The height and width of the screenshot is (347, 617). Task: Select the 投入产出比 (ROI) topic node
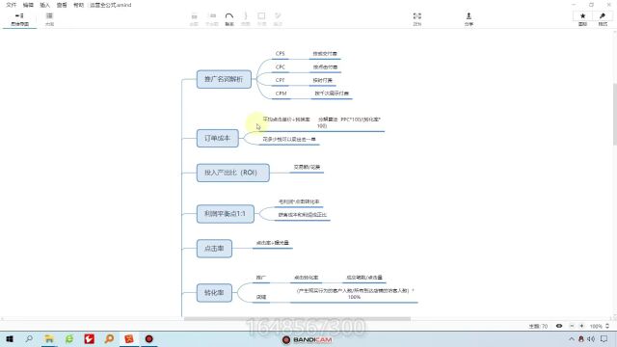point(233,173)
